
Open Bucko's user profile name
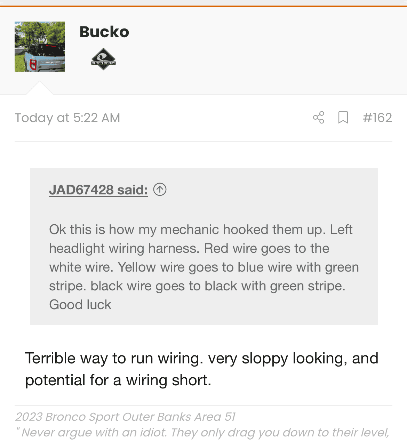tap(104, 32)
